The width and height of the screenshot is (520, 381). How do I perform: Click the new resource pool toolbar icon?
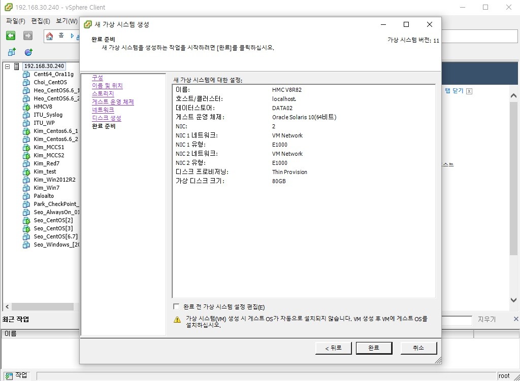28,52
